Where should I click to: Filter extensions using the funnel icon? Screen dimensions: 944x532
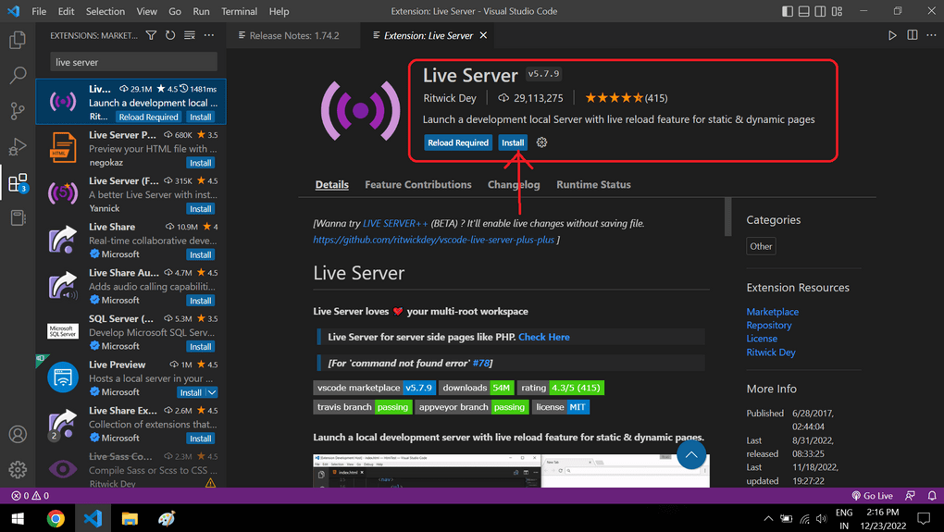coord(151,35)
